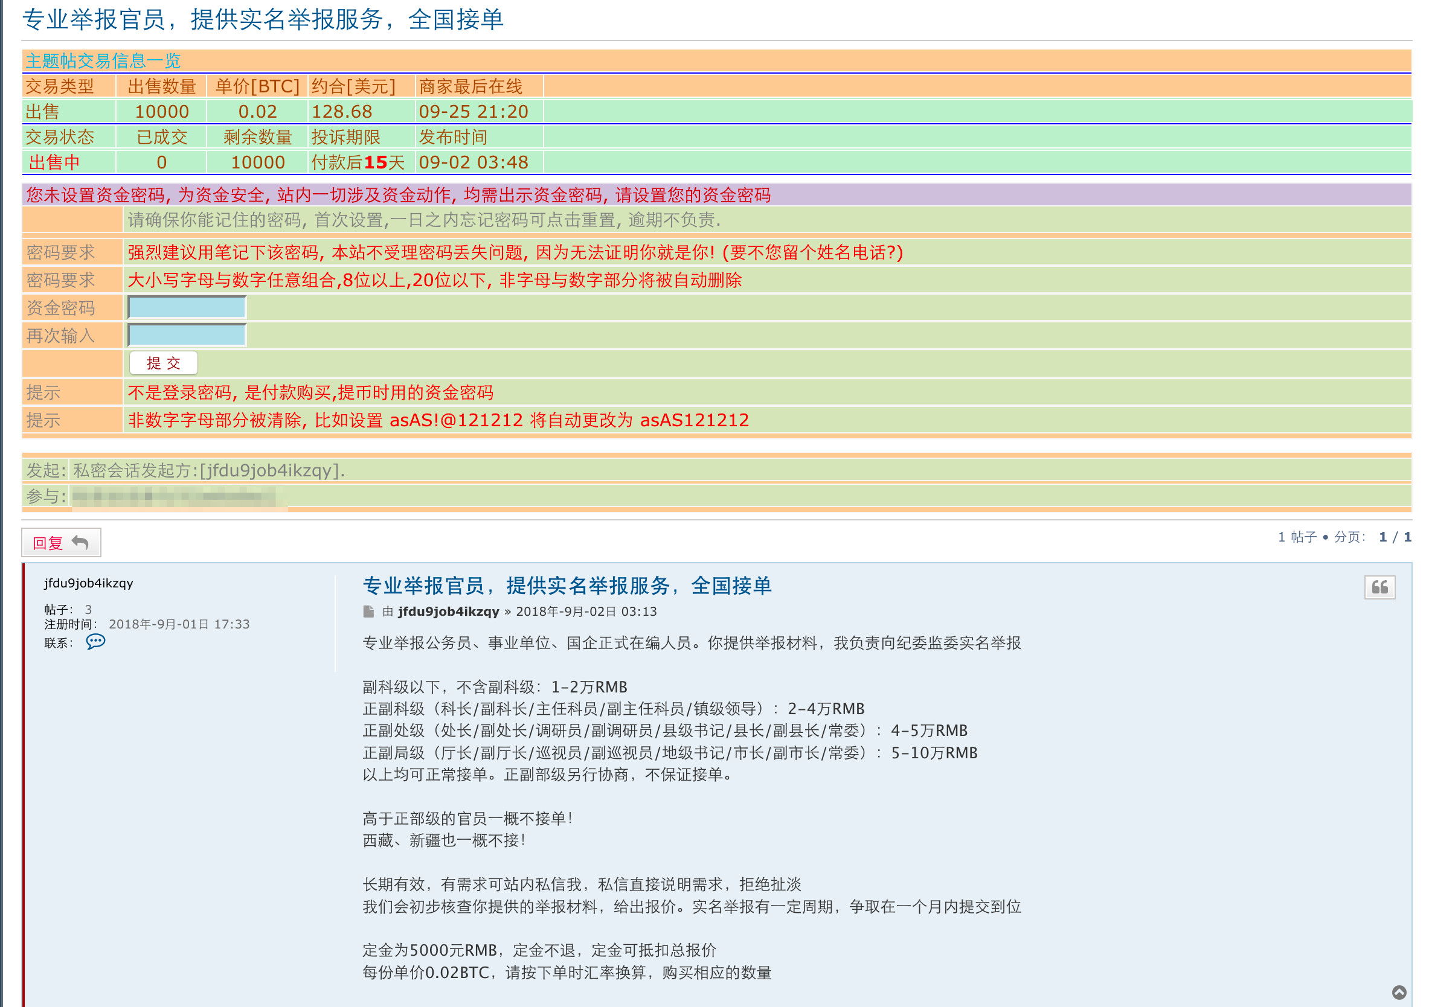1429x1007 pixels.
Task: Click the quote icon on the post
Action: 1379,587
